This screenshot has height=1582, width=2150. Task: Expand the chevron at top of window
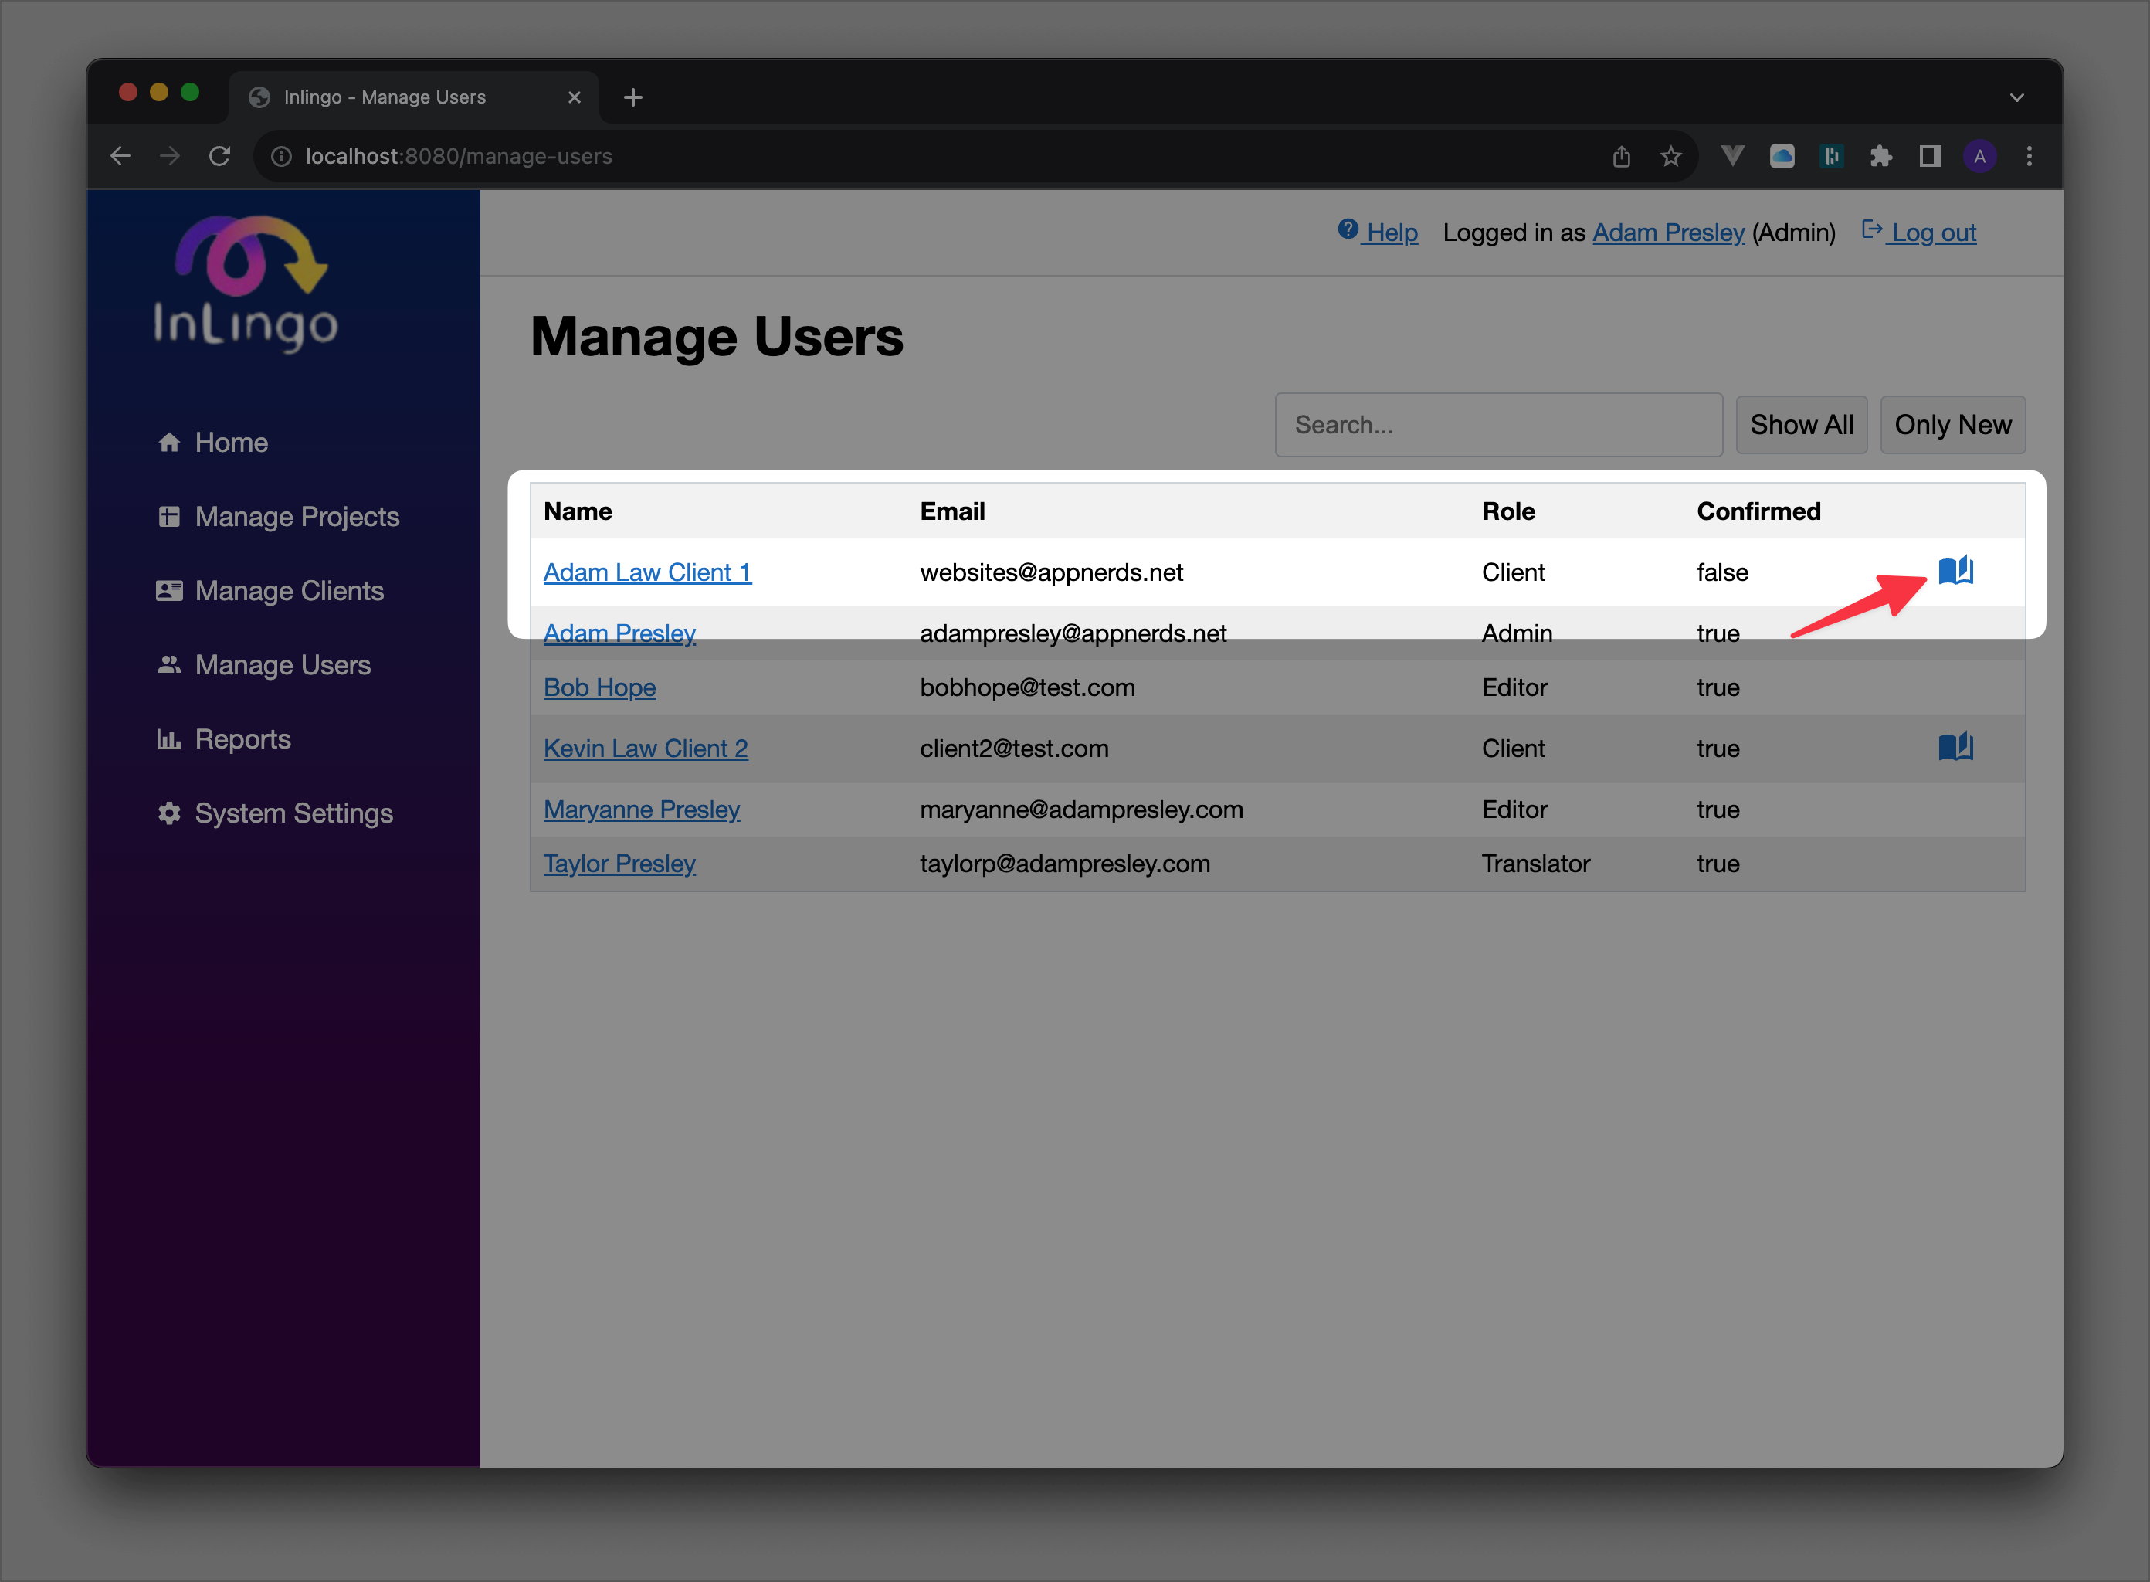coord(2018,97)
